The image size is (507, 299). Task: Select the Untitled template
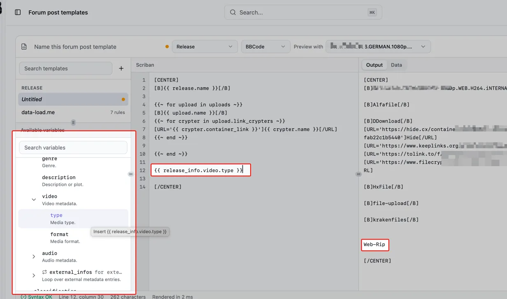[x=73, y=99]
